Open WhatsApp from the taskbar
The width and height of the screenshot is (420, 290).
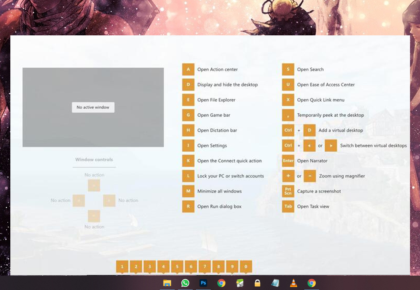tap(185, 283)
